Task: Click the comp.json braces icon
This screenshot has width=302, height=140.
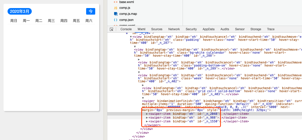Action: pos(116,20)
